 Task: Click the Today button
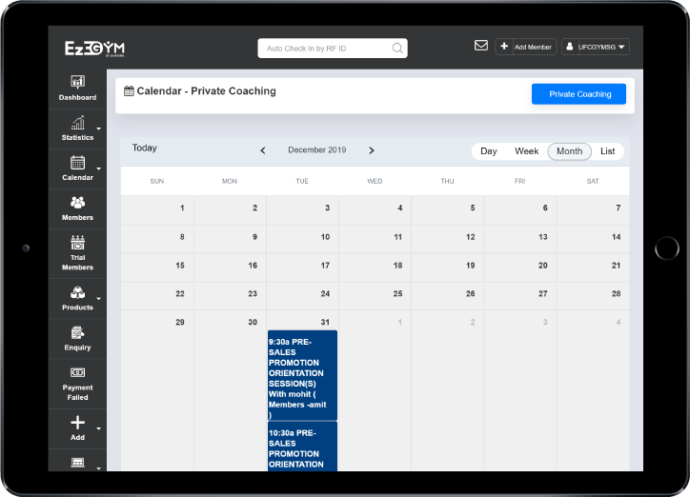click(x=144, y=149)
